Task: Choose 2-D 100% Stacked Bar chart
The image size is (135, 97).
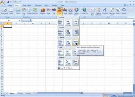Action: (75, 22)
